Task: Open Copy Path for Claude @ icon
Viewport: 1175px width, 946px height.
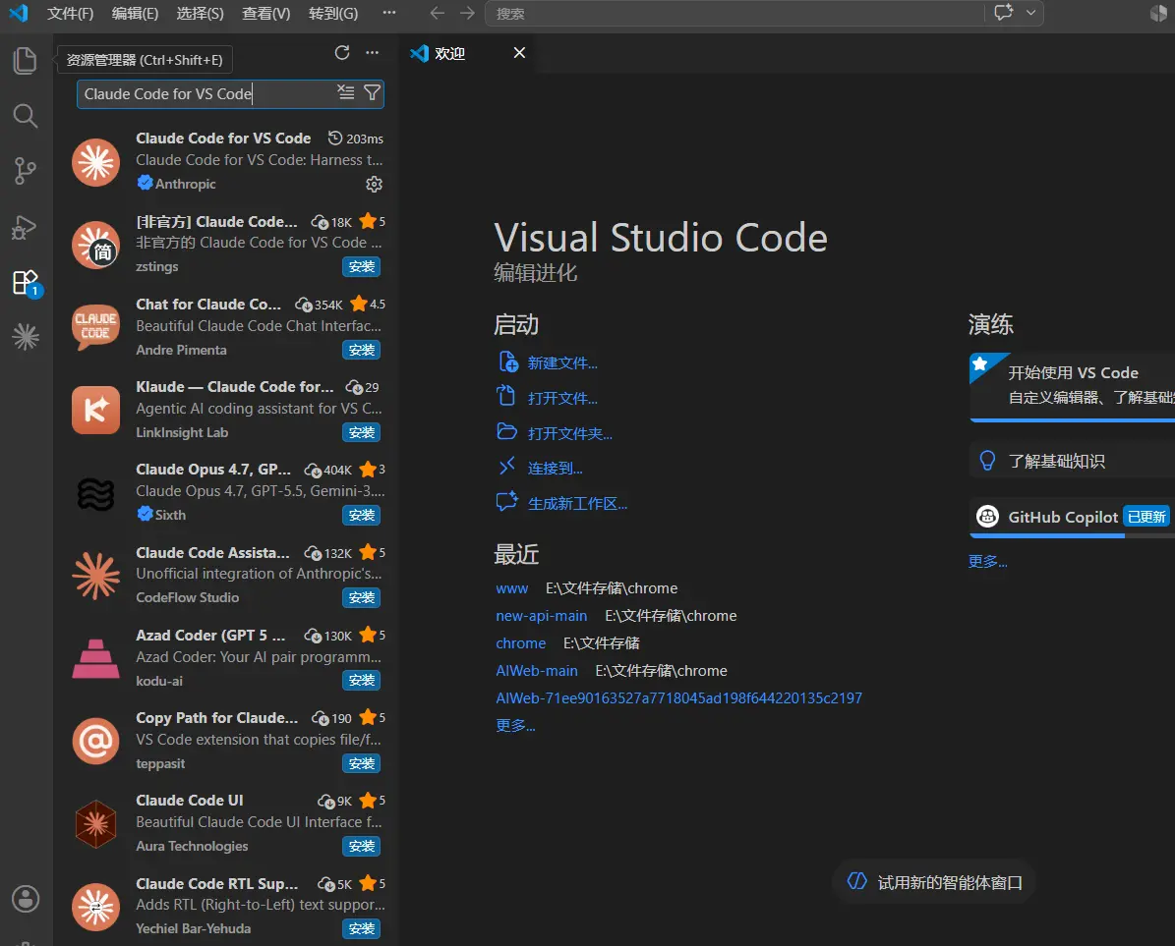Action: (96, 741)
